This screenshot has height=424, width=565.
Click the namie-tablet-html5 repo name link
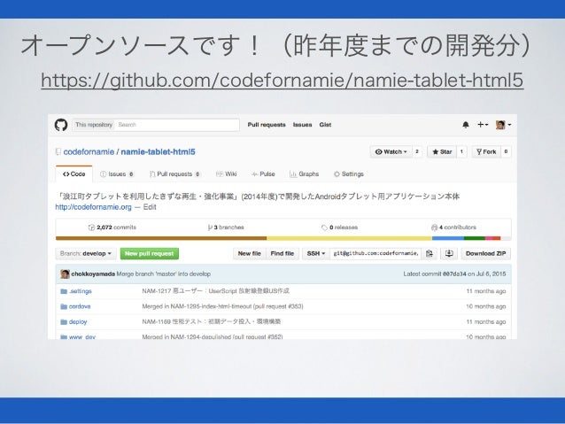pyautogui.click(x=158, y=151)
